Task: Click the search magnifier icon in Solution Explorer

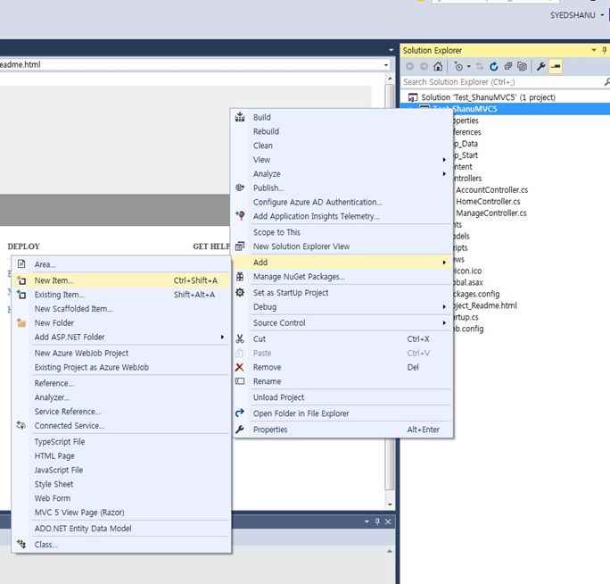Action: point(607,82)
